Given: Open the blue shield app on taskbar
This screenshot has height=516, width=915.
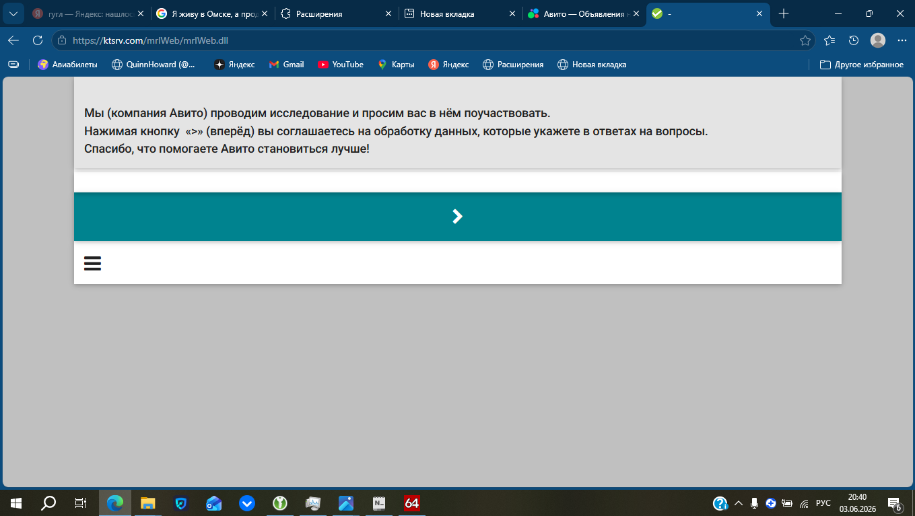Looking at the screenshot, I should pos(180,503).
